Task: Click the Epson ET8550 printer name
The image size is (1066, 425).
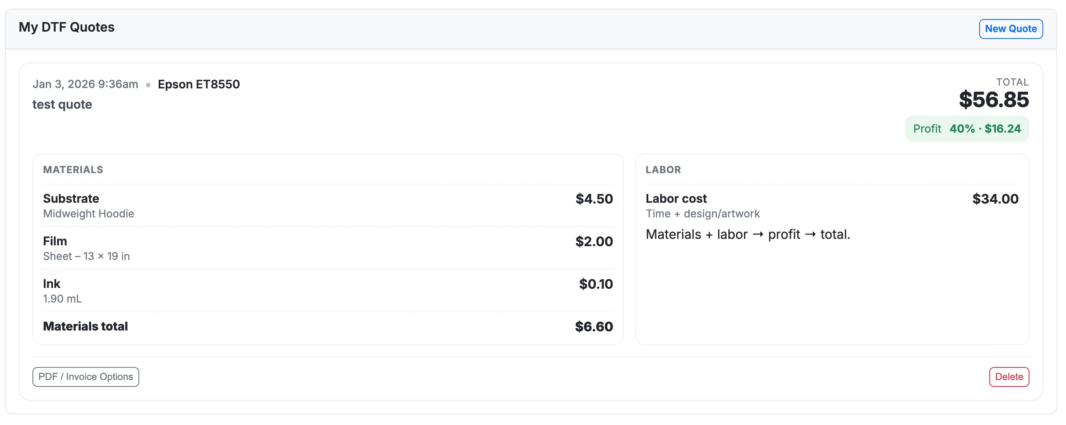Action: [x=199, y=84]
